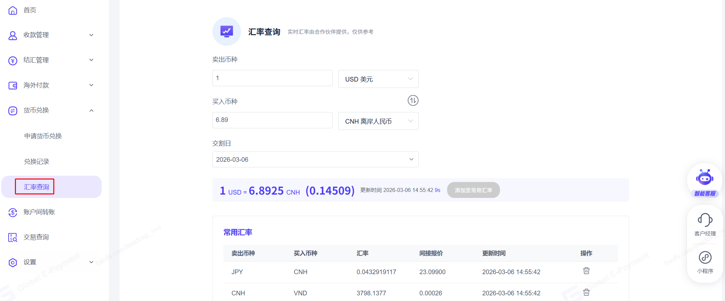The height and width of the screenshot is (301, 725).
Task: Open the USD 美元 sell currency dropdown
Action: click(378, 79)
